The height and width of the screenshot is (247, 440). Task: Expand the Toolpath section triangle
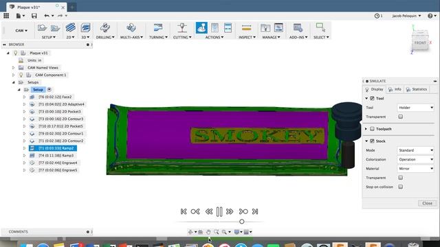pos(366,129)
